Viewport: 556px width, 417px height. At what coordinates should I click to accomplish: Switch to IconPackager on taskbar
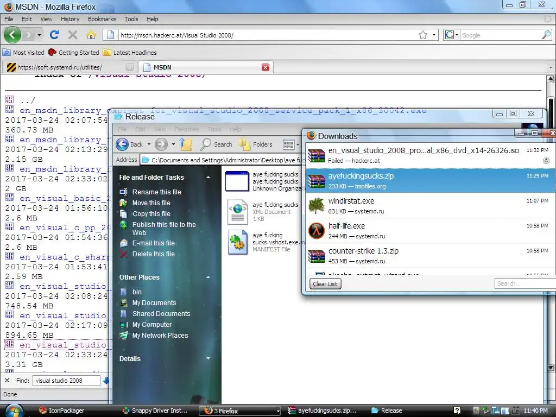point(62,410)
